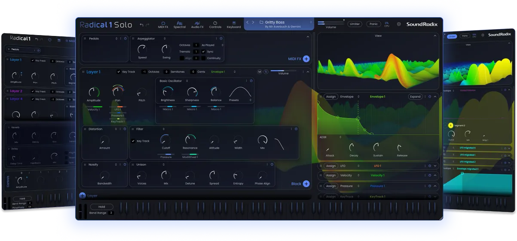Click the Limiter button

click(x=355, y=24)
